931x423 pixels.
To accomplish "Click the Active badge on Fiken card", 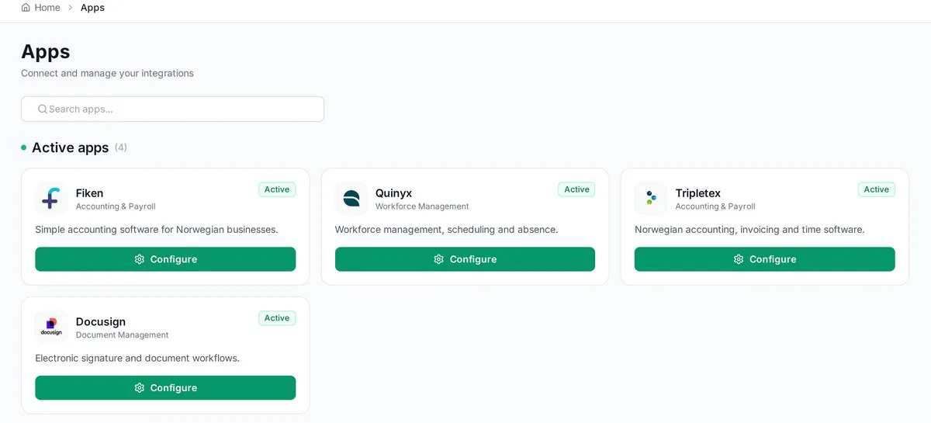I will tap(277, 189).
